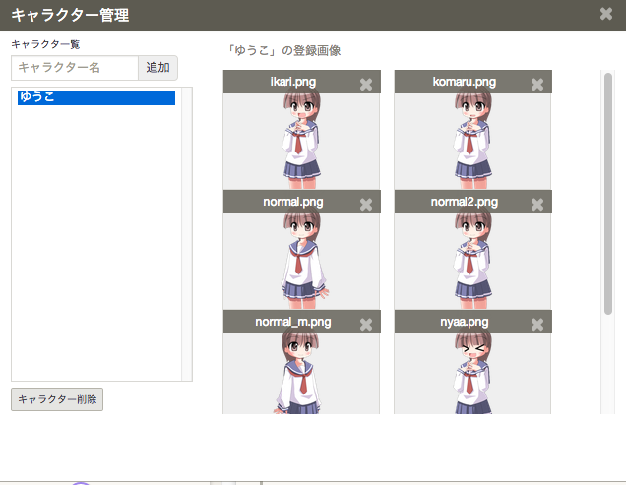Image resolution: width=626 pixels, height=485 pixels.
Task: Remove the nyaa.png image
Action: tap(537, 325)
